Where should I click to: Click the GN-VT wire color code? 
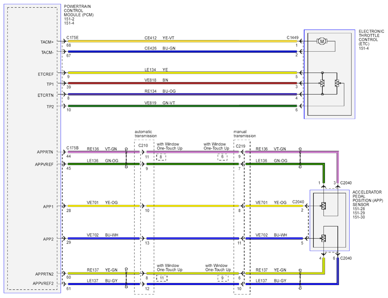(168, 103)
